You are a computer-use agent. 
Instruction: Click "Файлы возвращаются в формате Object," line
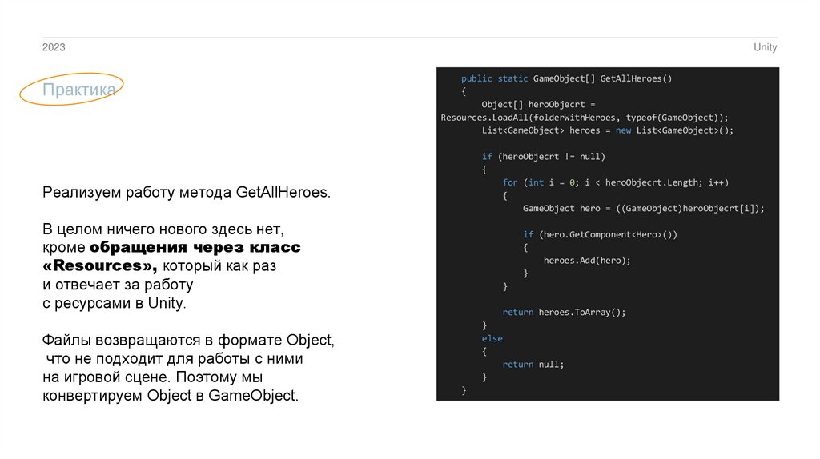[x=188, y=341]
